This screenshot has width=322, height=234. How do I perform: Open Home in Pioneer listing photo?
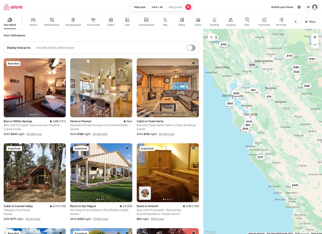pyautogui.click(x=101, y=88)
